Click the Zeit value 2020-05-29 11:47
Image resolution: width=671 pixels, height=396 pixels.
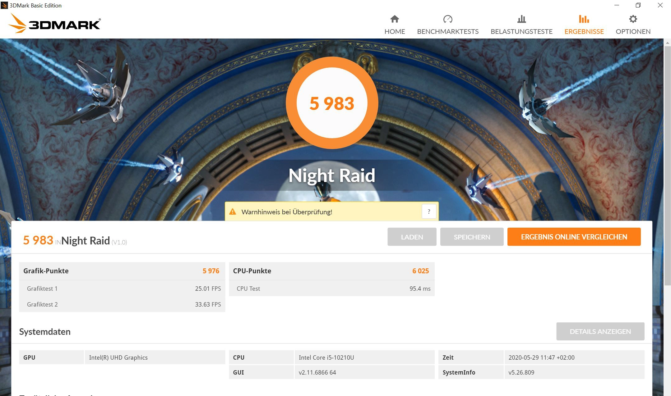coord(541,357)
